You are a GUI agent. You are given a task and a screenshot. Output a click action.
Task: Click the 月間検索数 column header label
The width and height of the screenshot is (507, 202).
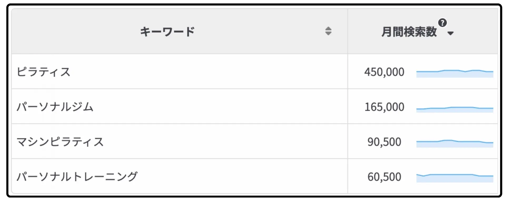[409, 32]
